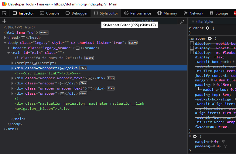Click the create new node plus icon
236x154 pixels.
(x=4, y=21)
